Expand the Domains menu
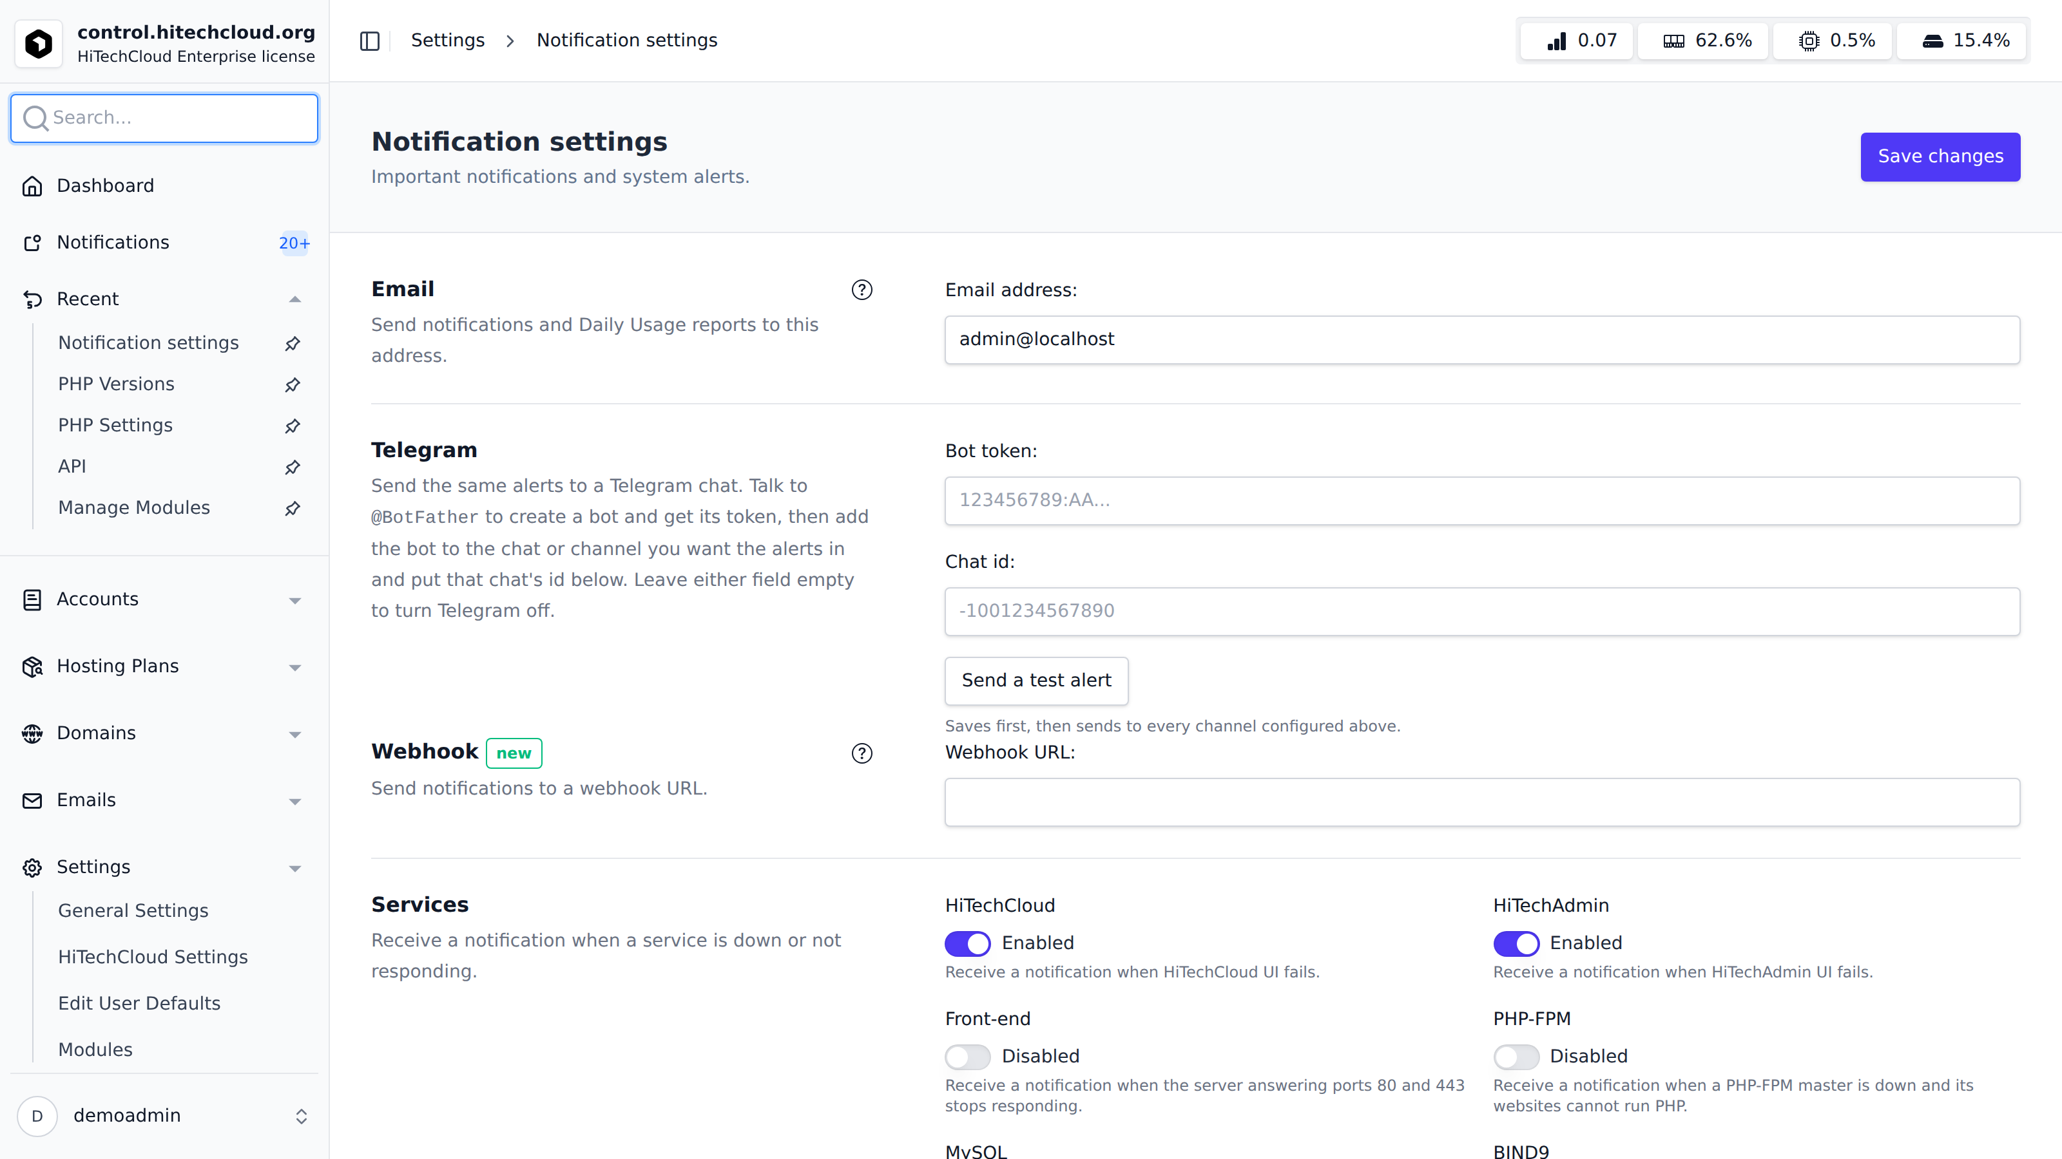This screenshot has height=1159, width=2062. coord(294,734)
